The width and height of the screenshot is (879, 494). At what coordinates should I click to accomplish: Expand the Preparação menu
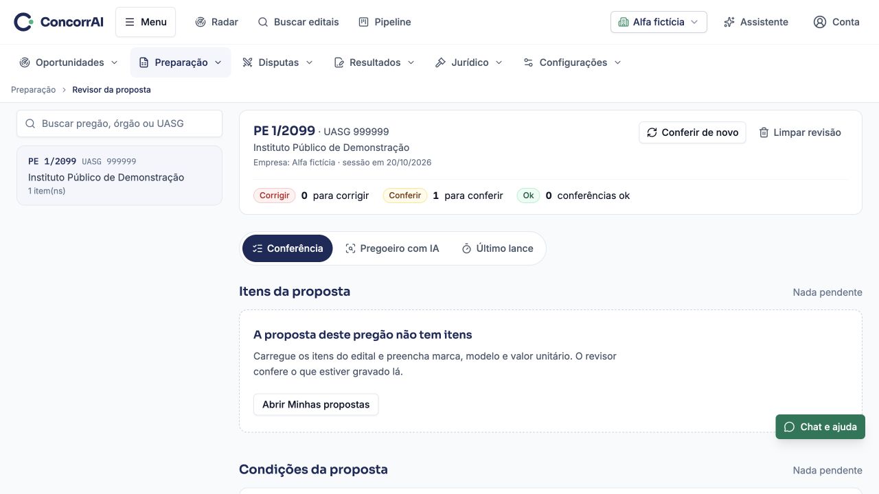pos(181,62)
